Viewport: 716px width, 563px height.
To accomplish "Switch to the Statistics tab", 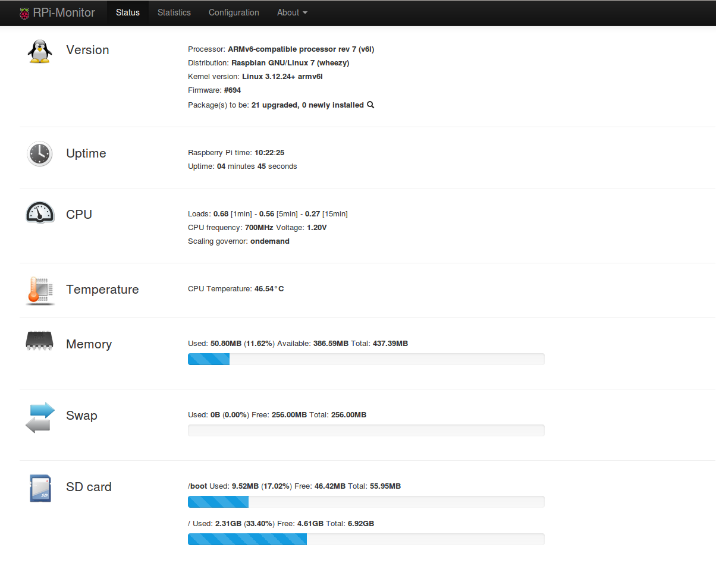I will point(174,12).
